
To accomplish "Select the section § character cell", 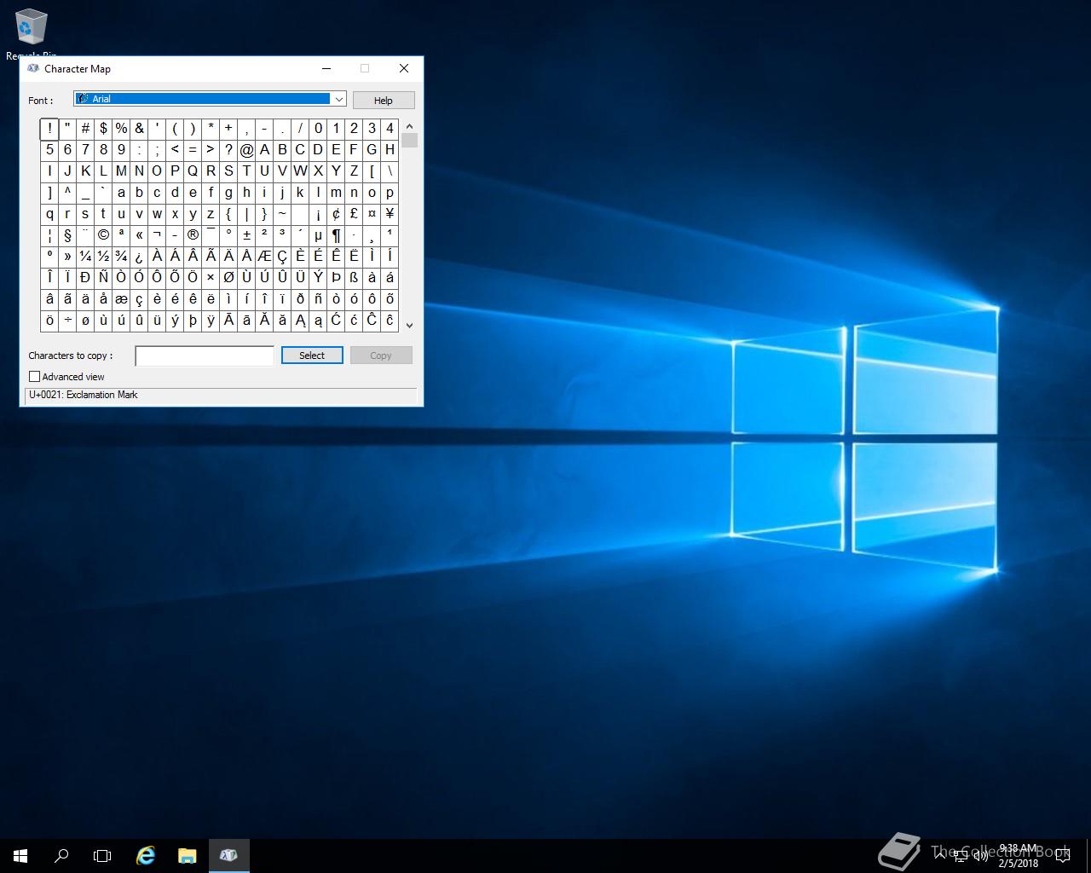I will (x=67, y=235).
